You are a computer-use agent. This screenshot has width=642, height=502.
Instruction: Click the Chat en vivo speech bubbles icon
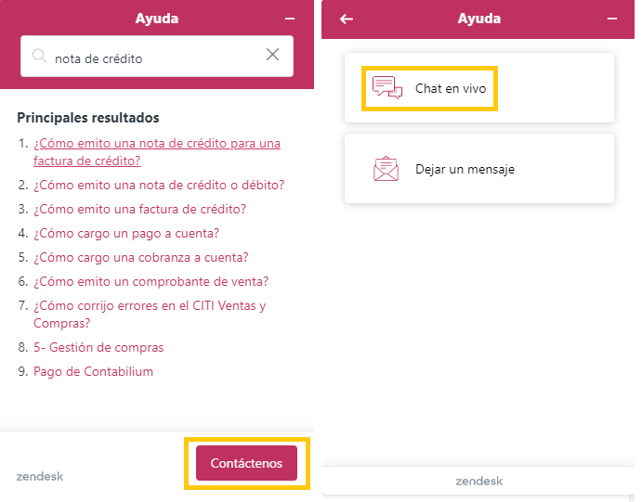pos(387,87)
